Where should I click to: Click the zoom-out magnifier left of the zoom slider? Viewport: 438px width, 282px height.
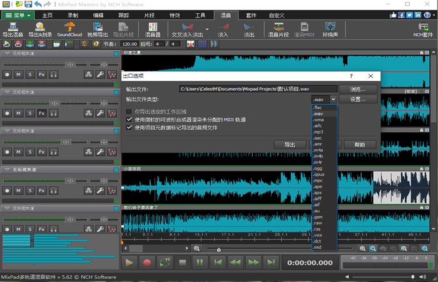196,248
